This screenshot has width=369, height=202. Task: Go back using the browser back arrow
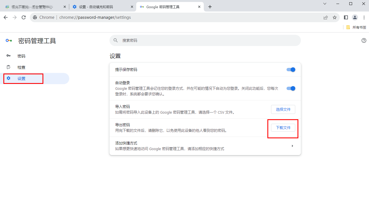[x=6, y=17]
